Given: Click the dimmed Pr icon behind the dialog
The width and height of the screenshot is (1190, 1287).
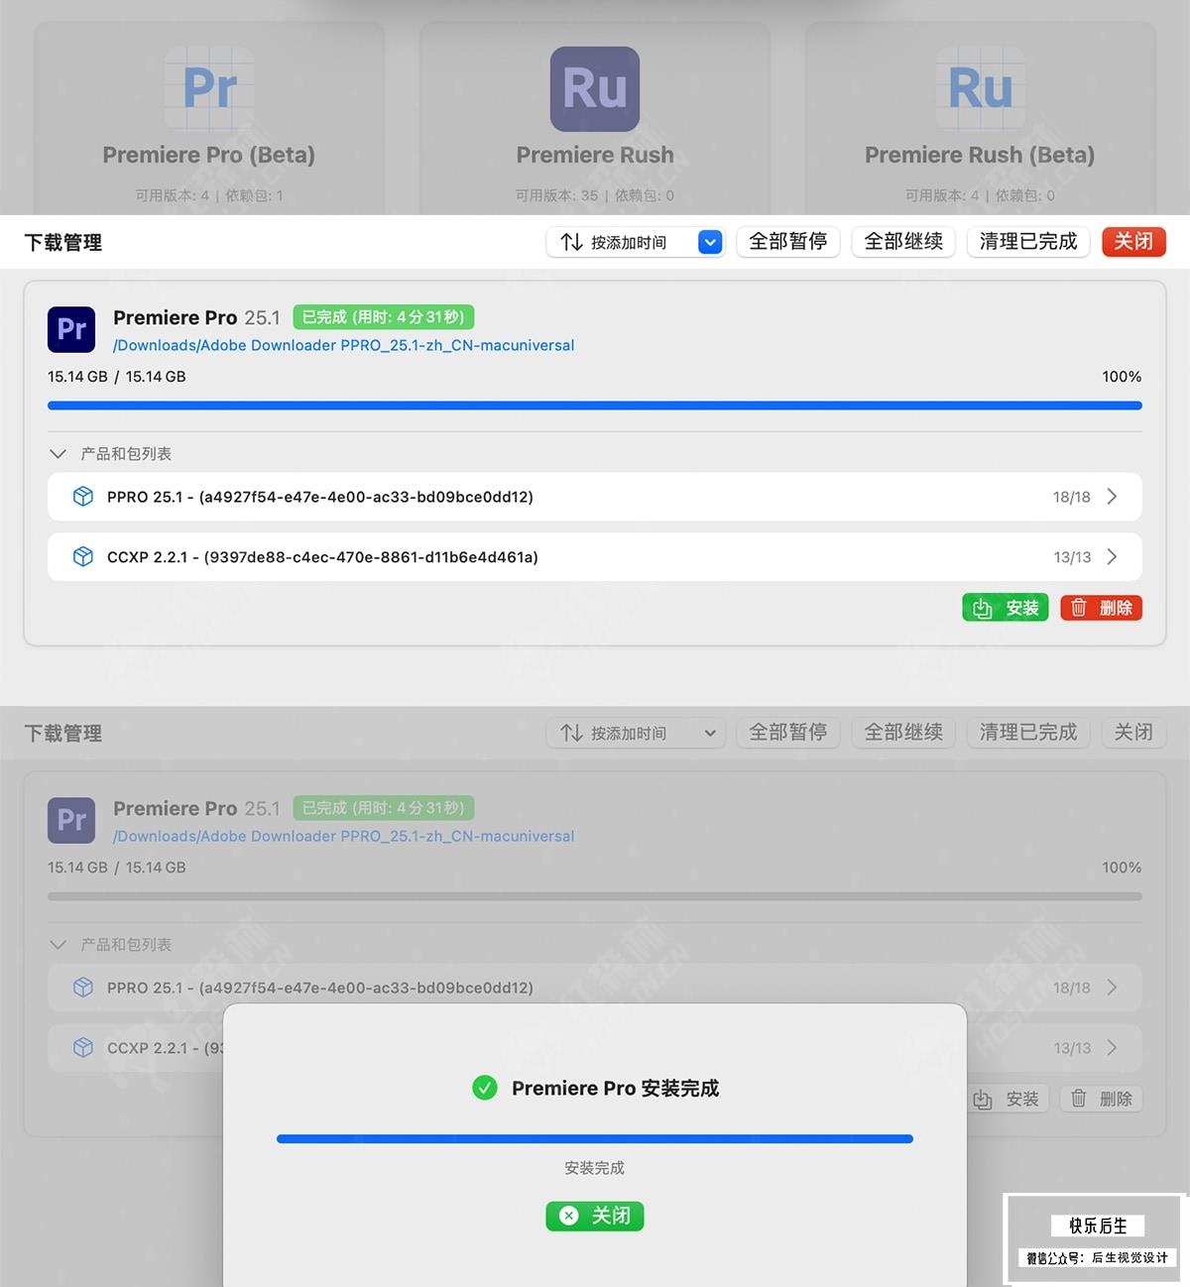Looking at the screenshot, I should pos(71,820).
